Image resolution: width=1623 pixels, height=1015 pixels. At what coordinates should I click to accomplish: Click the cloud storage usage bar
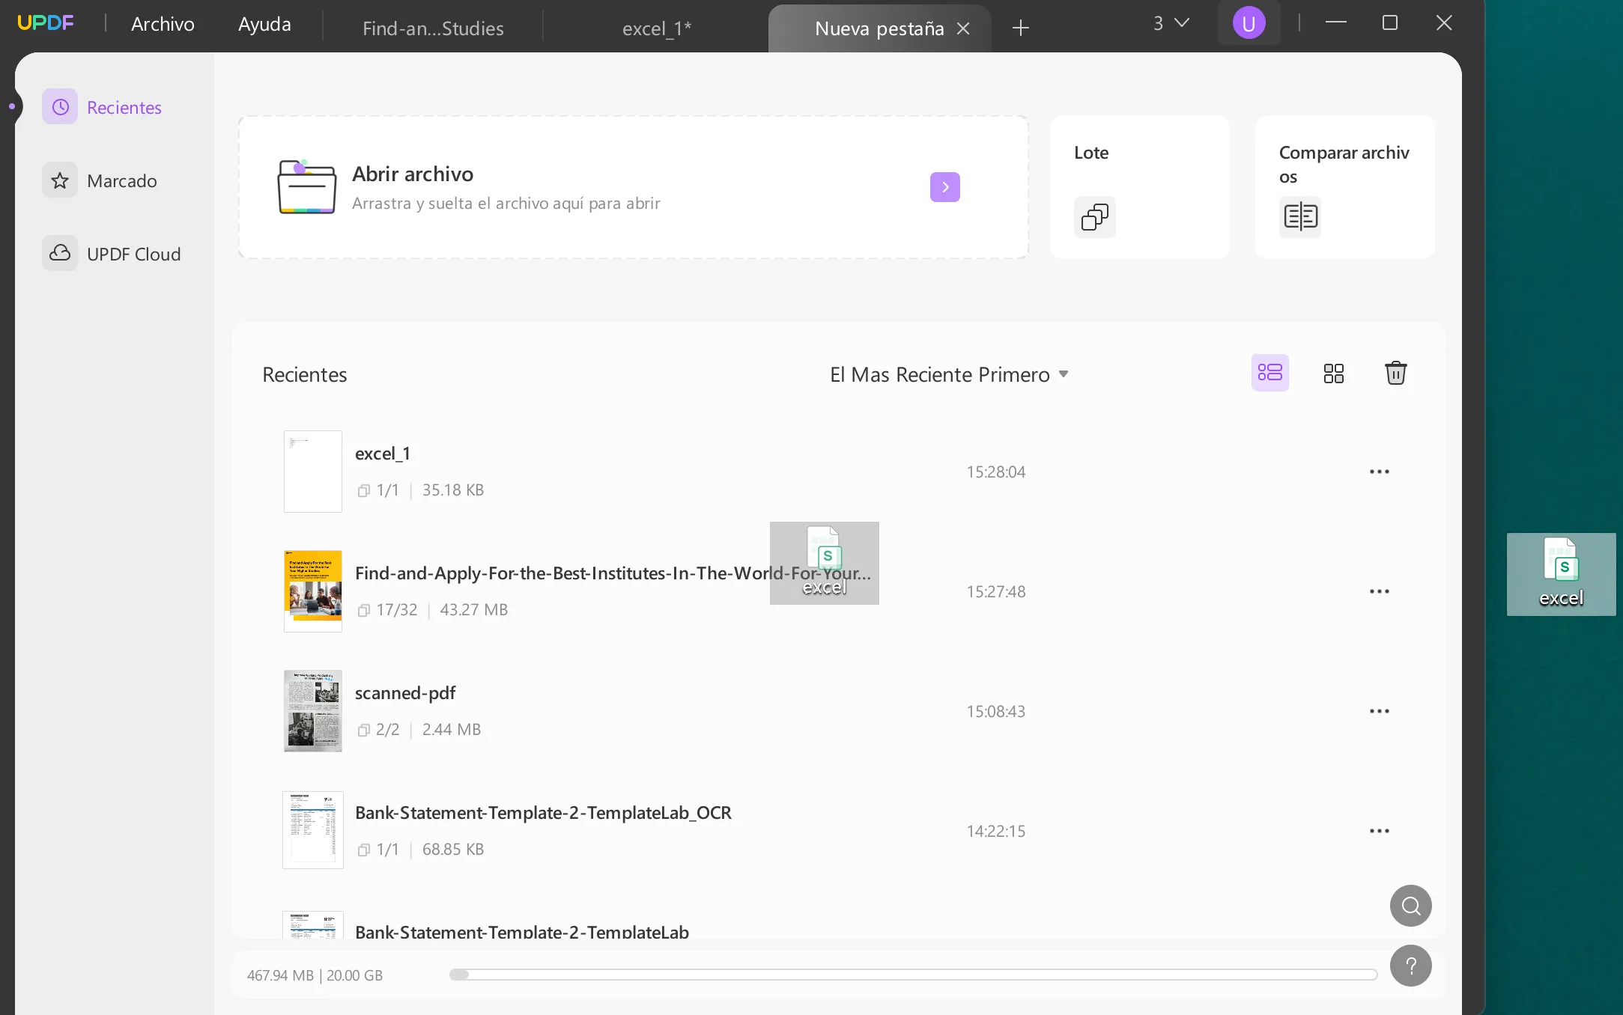click(913, 975)
